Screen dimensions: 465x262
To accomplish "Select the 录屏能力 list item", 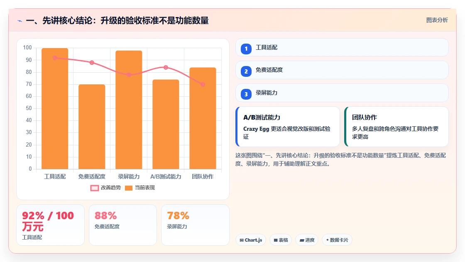I will point(342,93).
